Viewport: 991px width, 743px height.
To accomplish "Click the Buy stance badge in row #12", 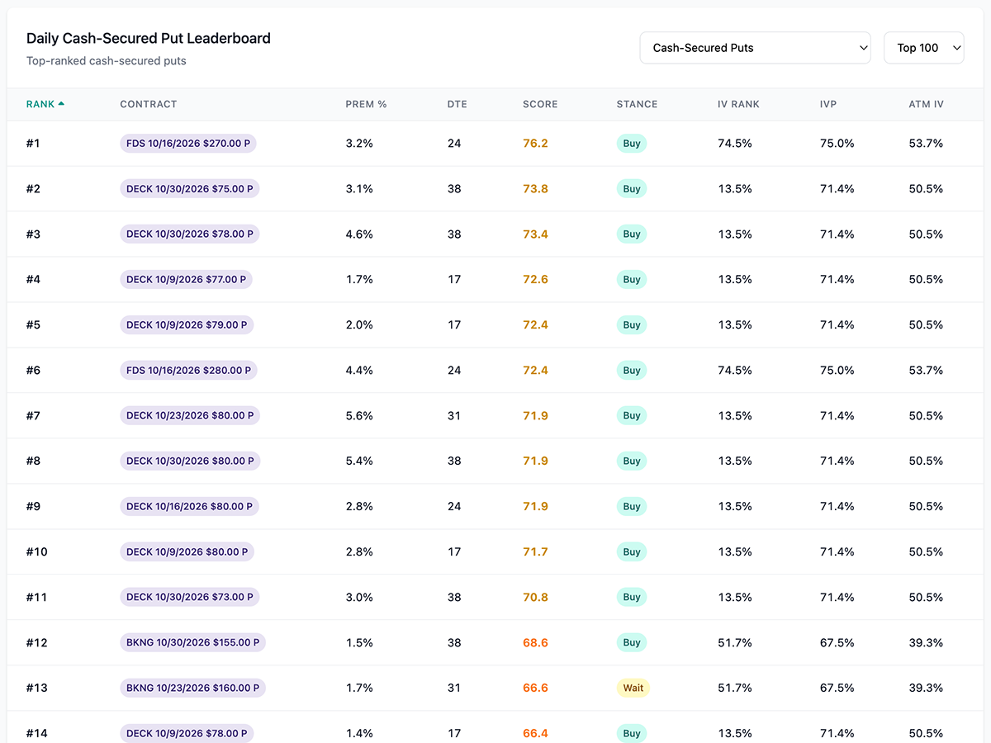I will point(632,643).
